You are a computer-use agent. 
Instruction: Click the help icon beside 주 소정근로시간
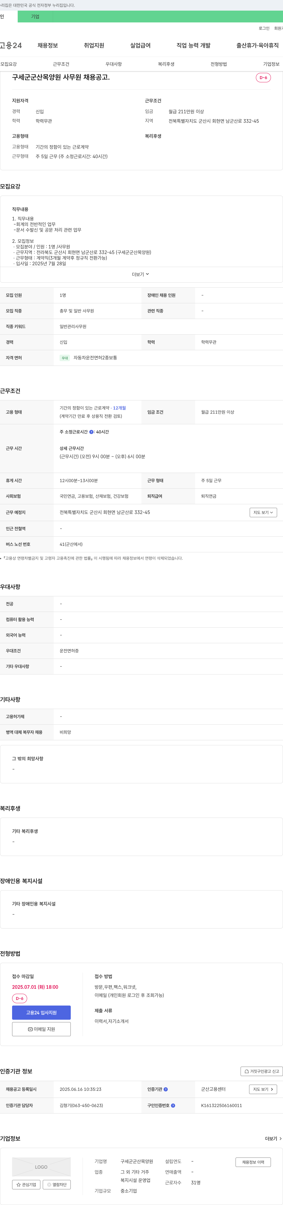coord(91,432)
